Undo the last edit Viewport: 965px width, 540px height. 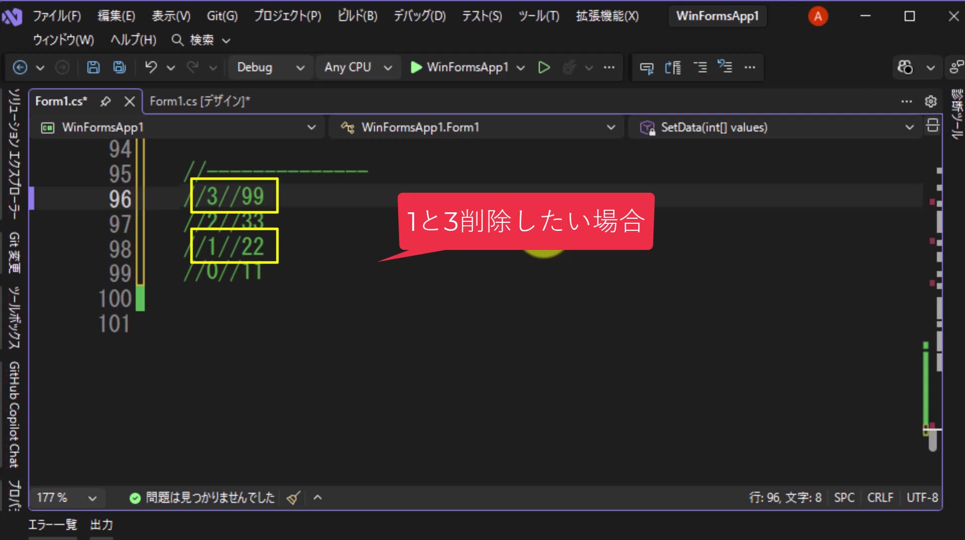pyautogui.click(x=151, y=67)
